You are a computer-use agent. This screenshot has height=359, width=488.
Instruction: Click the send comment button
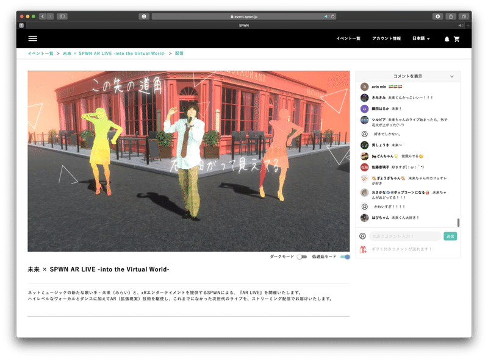(450, 236)
